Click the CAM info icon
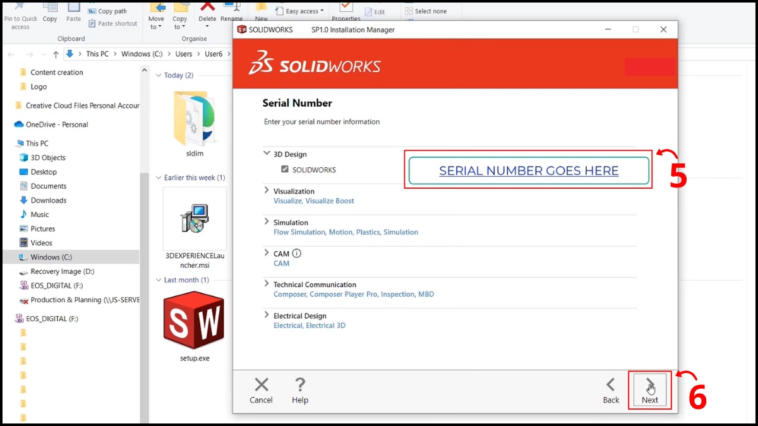The height and width of the screenshot is (426, 758). pyautogui.click(x=297, y=254)
